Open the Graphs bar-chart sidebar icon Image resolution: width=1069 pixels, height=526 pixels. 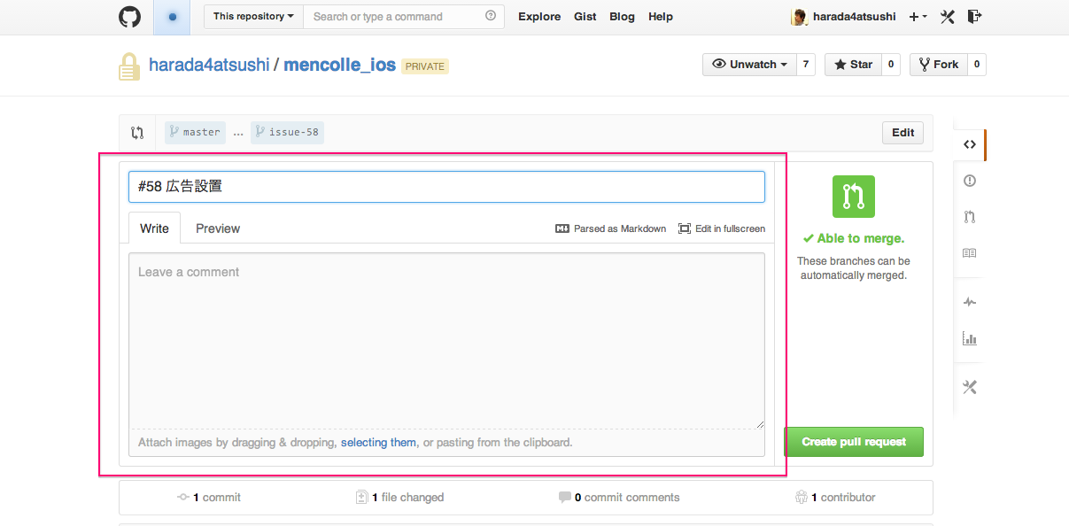pyautogui.click(x=969, y=338)
